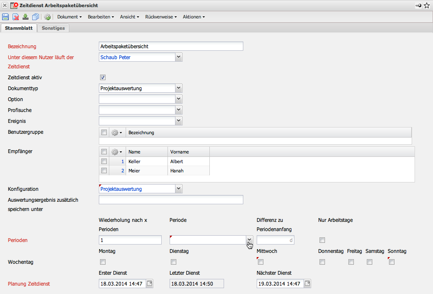433x294 pixels.
Task: Open the Aktionen menu
Action: (193, 17)
